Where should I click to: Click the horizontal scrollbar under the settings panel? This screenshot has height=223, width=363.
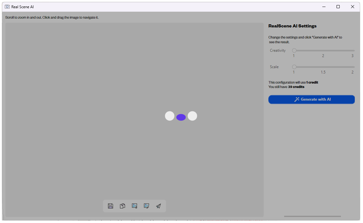(x=312, y=216)
